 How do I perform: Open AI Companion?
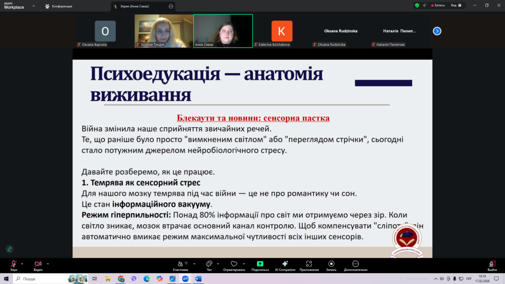(x=285, y=264)
